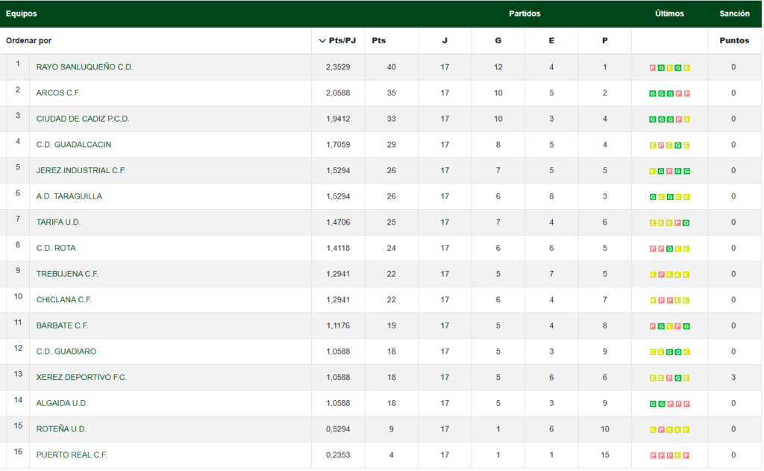Click the sort chevron beside Pts/PJ

[x=322, y=41]
